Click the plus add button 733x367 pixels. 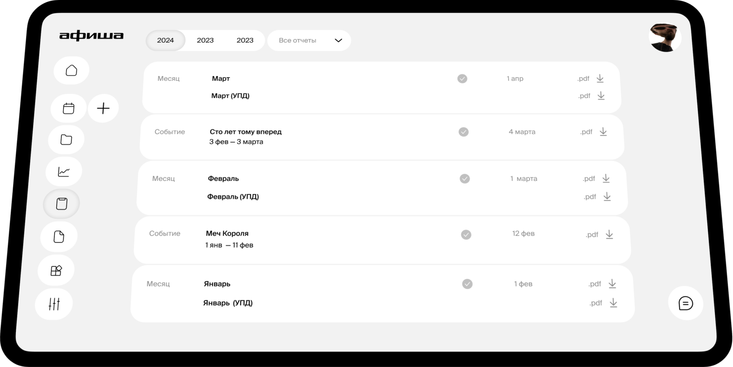[103, 108]
